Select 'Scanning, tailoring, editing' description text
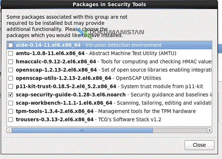 [165, 103]
